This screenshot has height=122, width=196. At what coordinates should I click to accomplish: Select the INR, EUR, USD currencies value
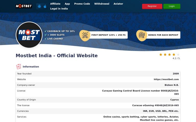(x=161, y=111)
